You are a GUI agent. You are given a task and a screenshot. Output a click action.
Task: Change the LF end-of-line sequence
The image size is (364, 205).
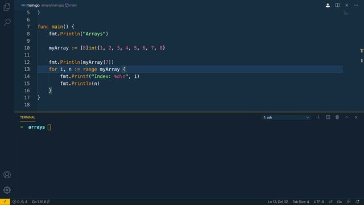330,202
